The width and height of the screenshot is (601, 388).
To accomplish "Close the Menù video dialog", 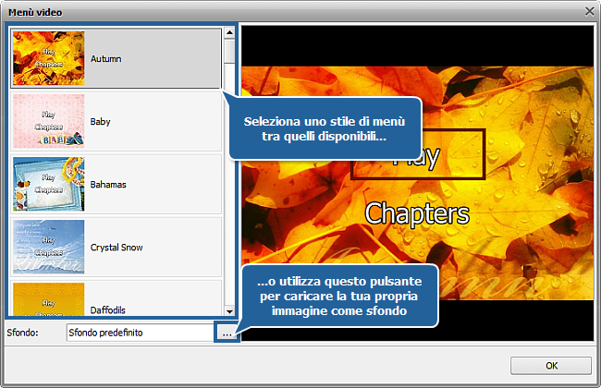I will click(590, 11).
